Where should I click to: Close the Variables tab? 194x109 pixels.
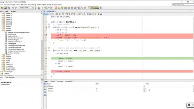(64, 81)
